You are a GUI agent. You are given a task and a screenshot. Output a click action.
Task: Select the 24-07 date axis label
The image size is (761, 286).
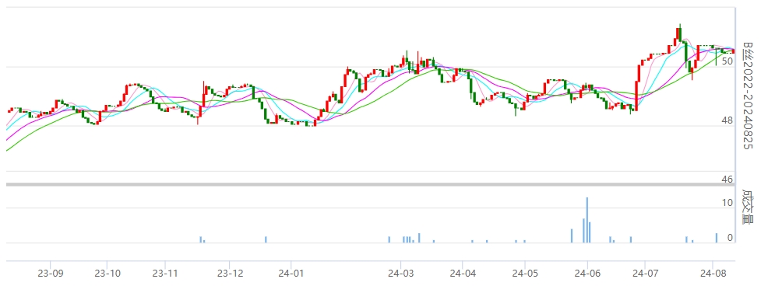pos(644,273)
